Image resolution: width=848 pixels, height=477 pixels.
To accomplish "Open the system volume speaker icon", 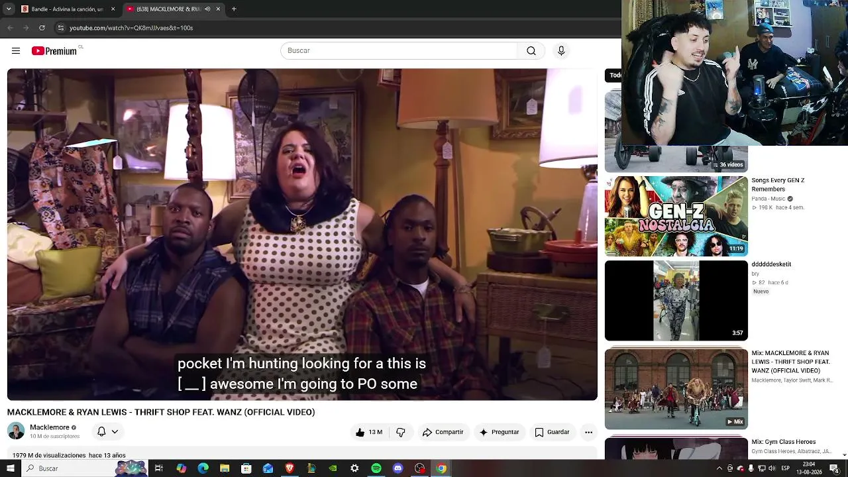I will pyautogui.click(x=772, y=468).
